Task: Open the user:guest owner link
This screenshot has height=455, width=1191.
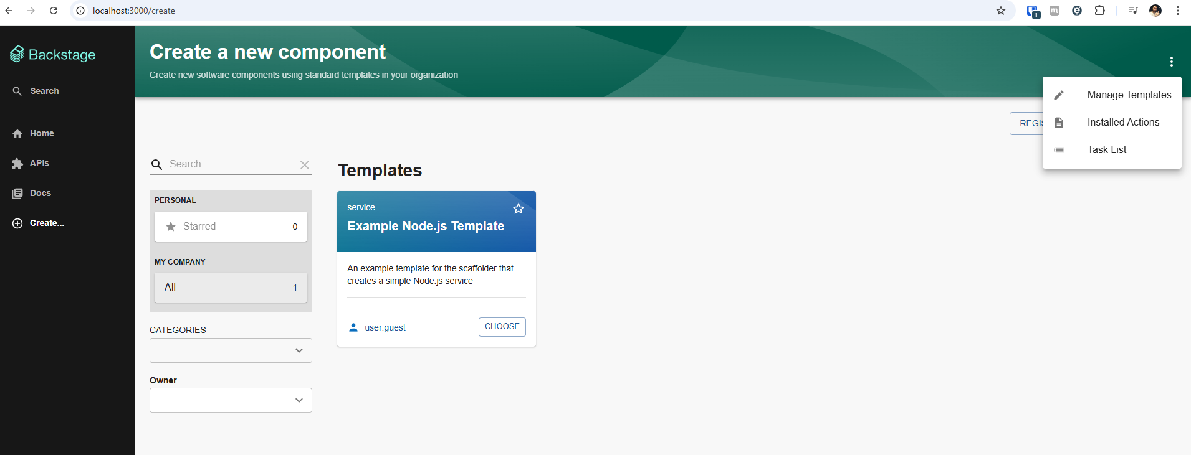Action: click(385, 327)
